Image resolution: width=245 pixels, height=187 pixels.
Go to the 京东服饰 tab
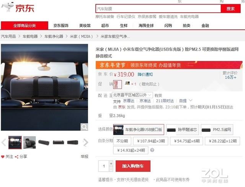pyautogui.click(x=61, y=26)
